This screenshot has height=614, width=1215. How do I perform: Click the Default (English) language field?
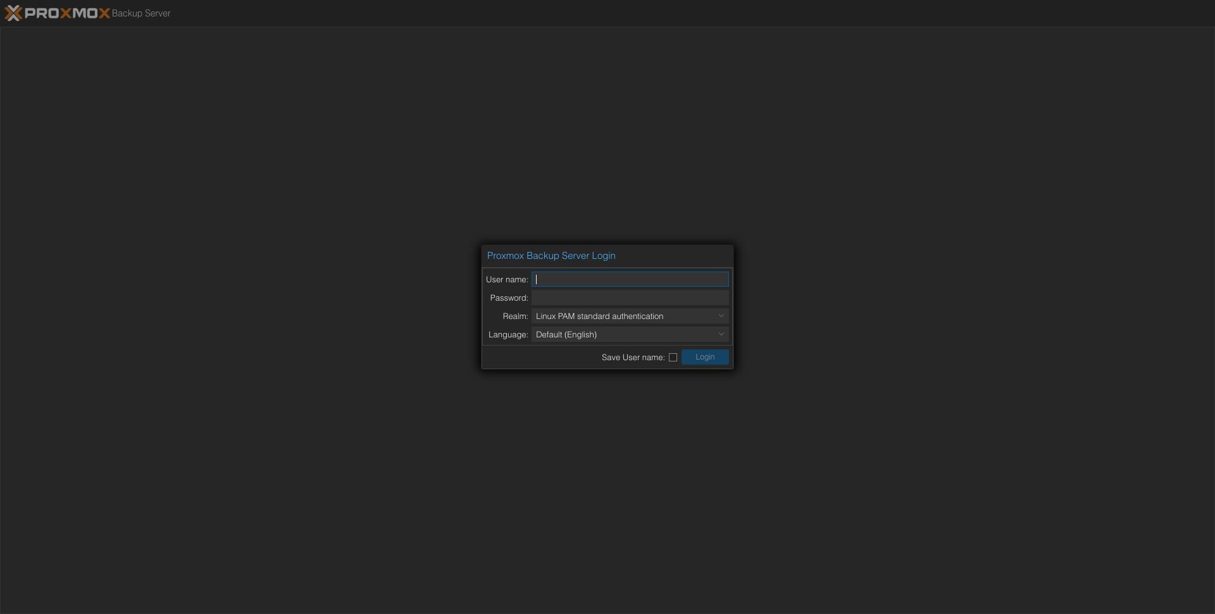(623, 335)
